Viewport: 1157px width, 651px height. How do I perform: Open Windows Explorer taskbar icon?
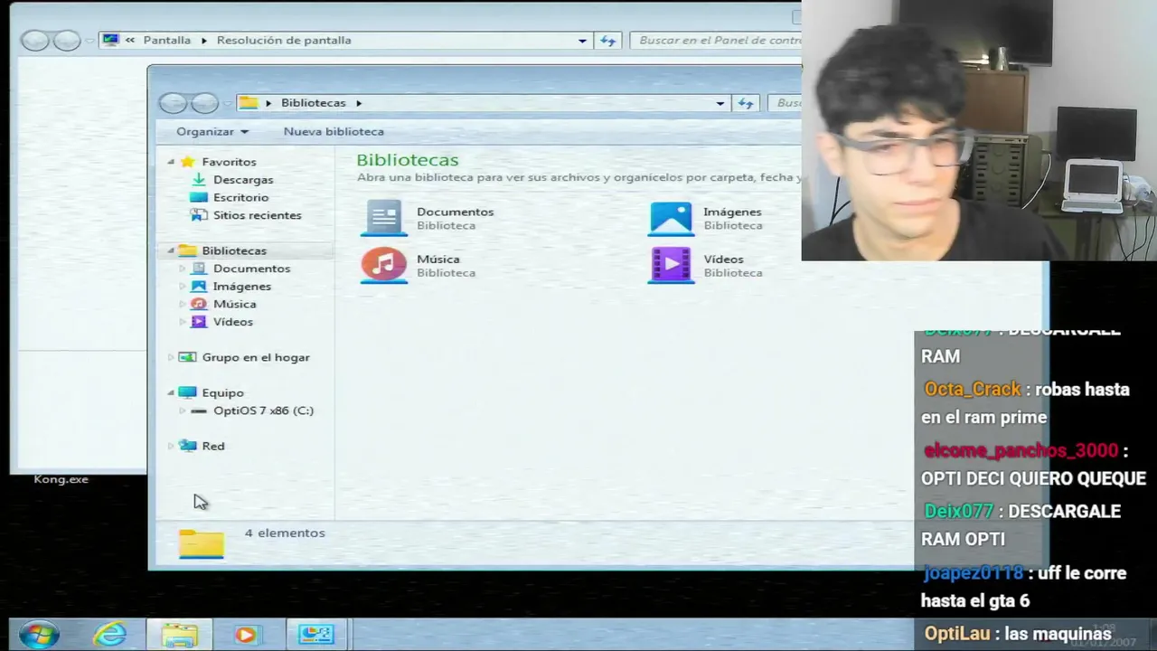coord(180,635)
